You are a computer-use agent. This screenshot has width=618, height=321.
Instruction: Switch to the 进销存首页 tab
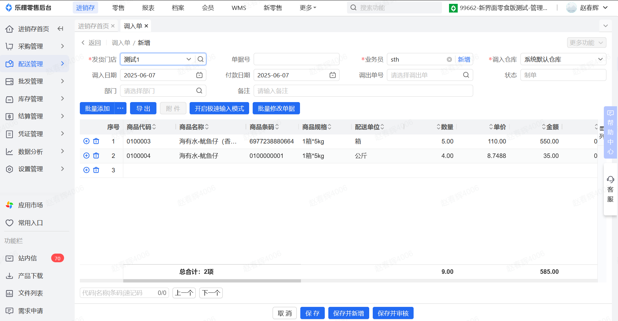(x=93, y=26)
